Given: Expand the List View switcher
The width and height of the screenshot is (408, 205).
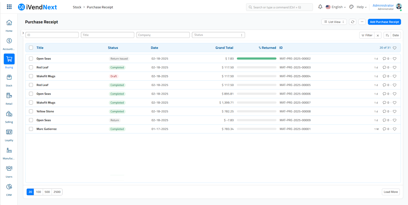Looking at the screenshot, I should pyautogui.click(x=334, y=22).
